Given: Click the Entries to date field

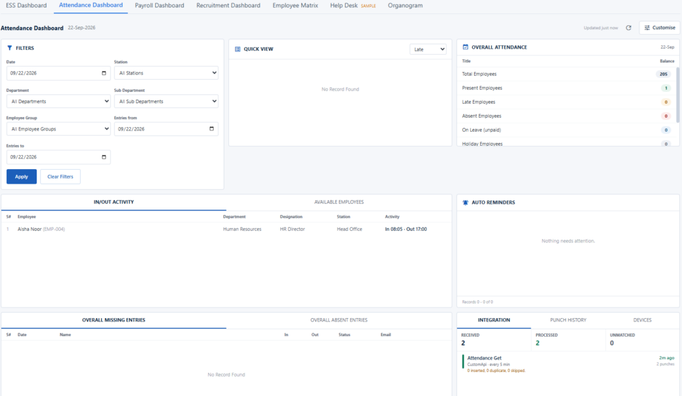Looking at the screenshot, I should 59,157.
